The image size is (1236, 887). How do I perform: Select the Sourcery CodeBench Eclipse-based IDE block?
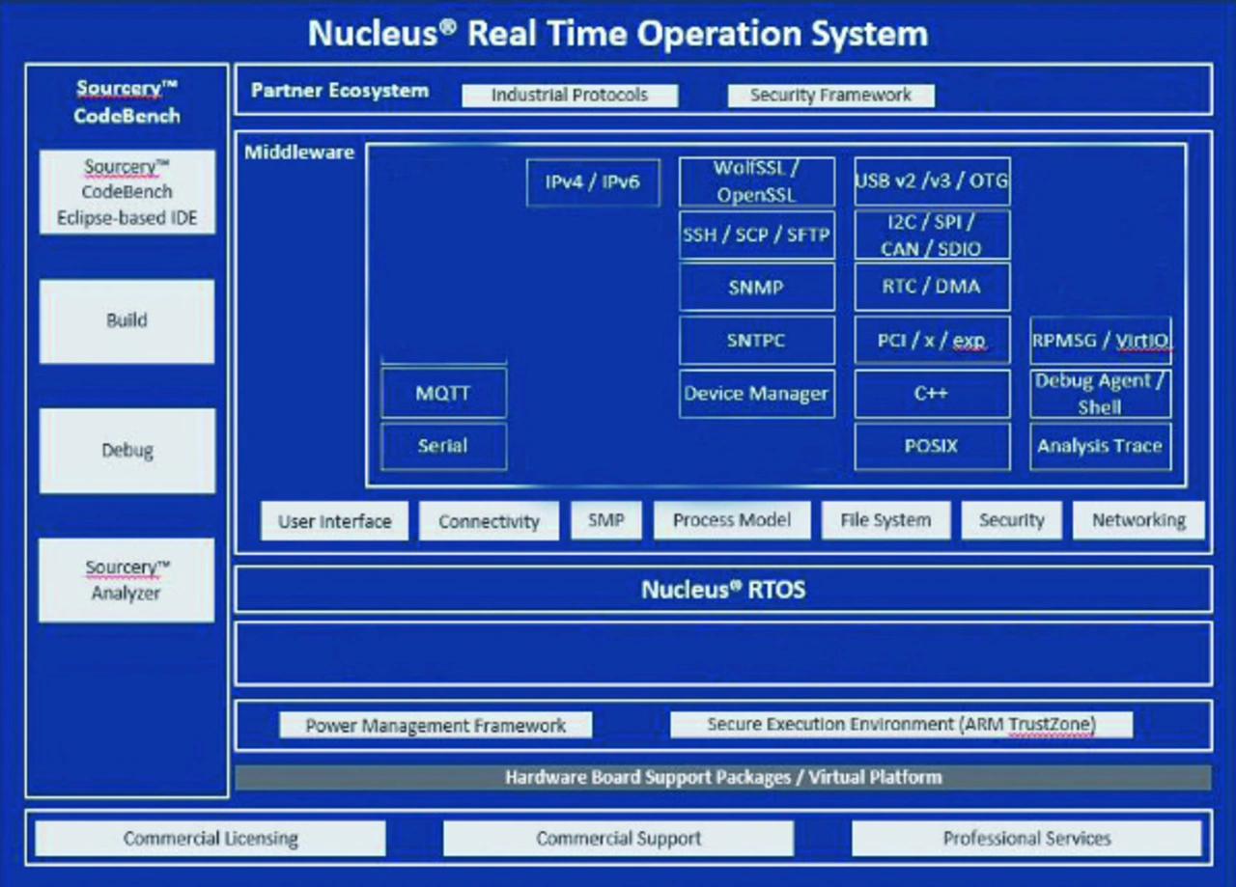coord(126,191)
